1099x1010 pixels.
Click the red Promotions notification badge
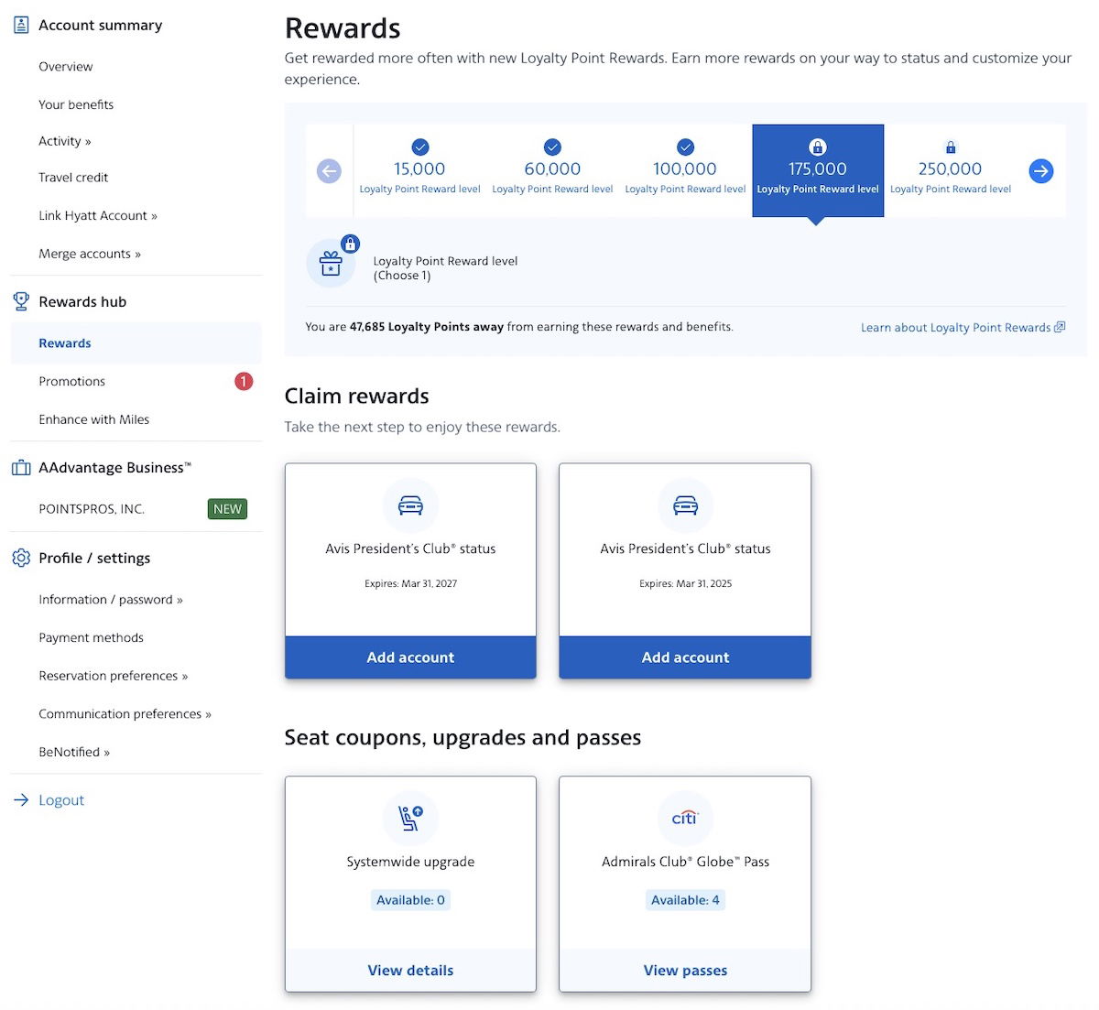(x=244, y=381)
